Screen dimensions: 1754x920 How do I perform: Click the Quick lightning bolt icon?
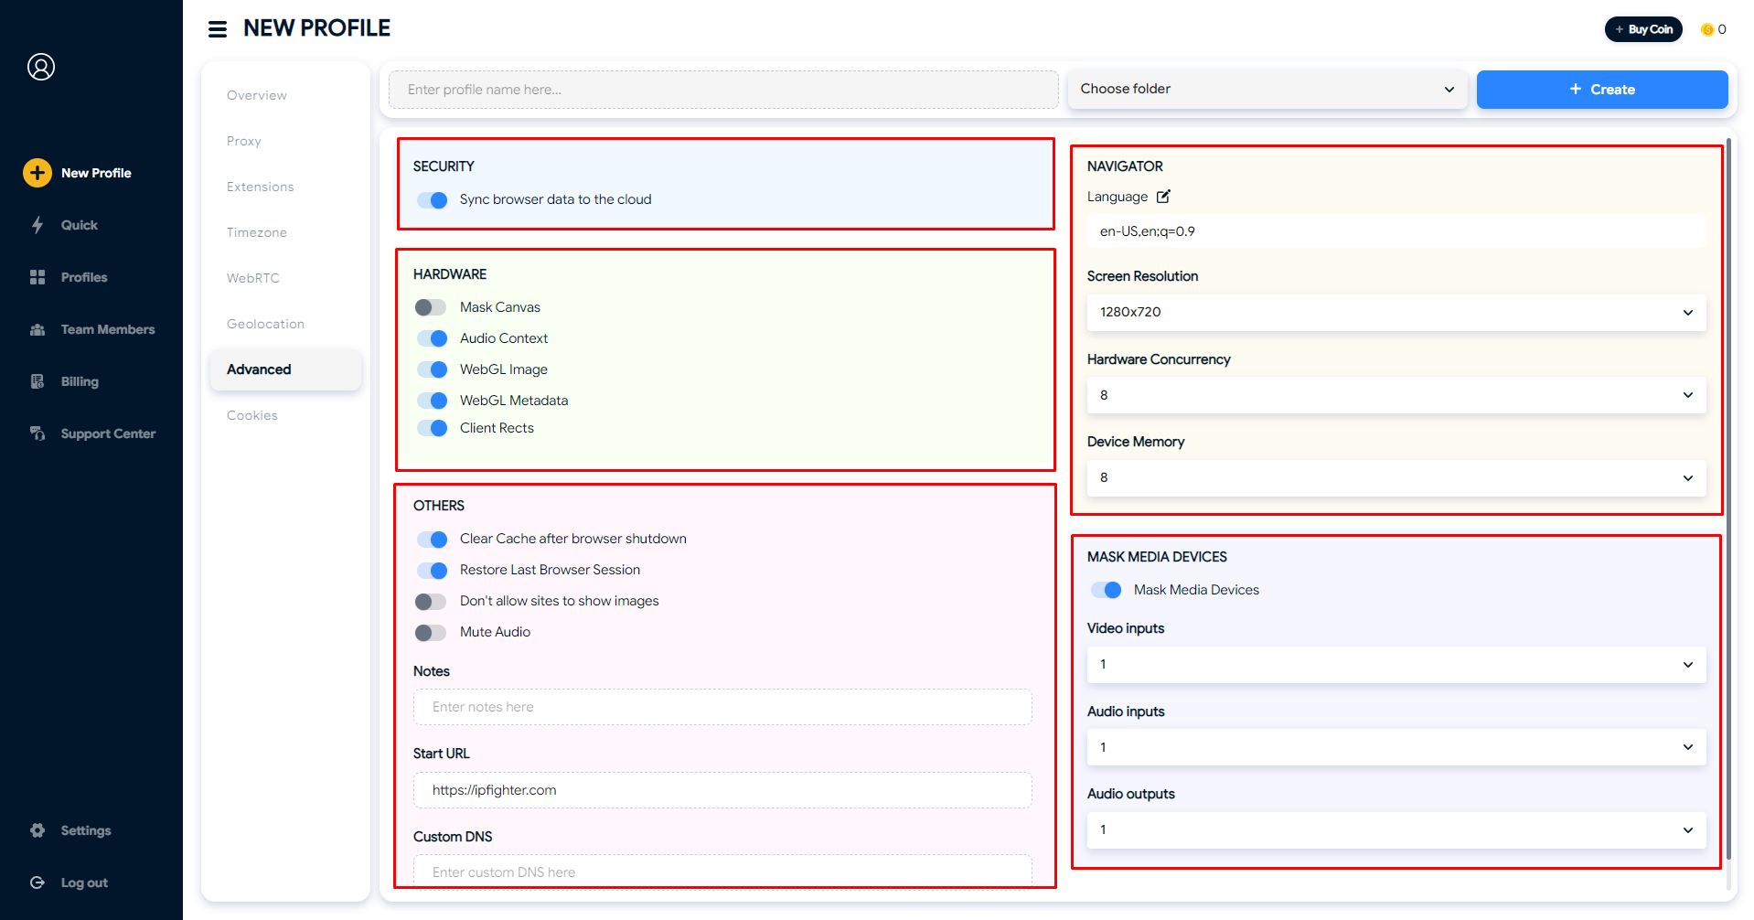tap(37, 225)
